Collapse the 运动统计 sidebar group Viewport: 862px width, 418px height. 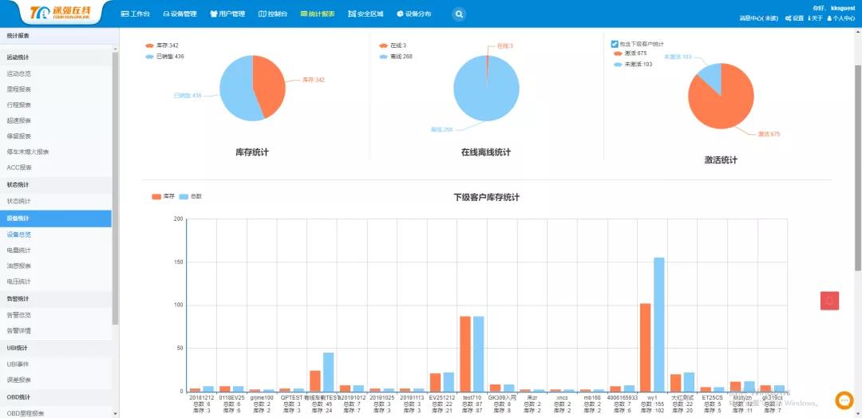tap(56, 57)
